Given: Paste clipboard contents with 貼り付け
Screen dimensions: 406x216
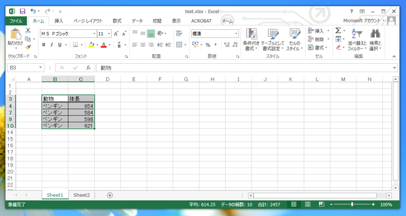Looking at the screenshot, I should coord(15,39).
